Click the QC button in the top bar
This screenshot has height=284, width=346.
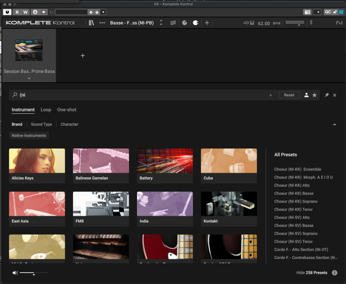[328, 12]
